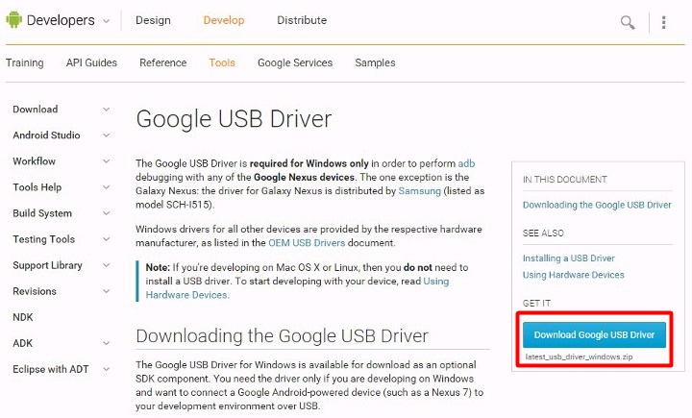This screenshot has width=692, height=418.
Task: Open the Tools section
Action: tap(222, 62)
